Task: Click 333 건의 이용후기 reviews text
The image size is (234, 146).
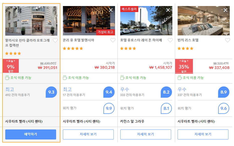Action: (x=132, y=95)
